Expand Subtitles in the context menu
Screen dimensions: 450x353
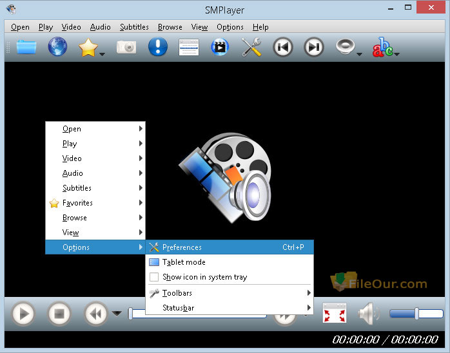click(x=95, y=188)
